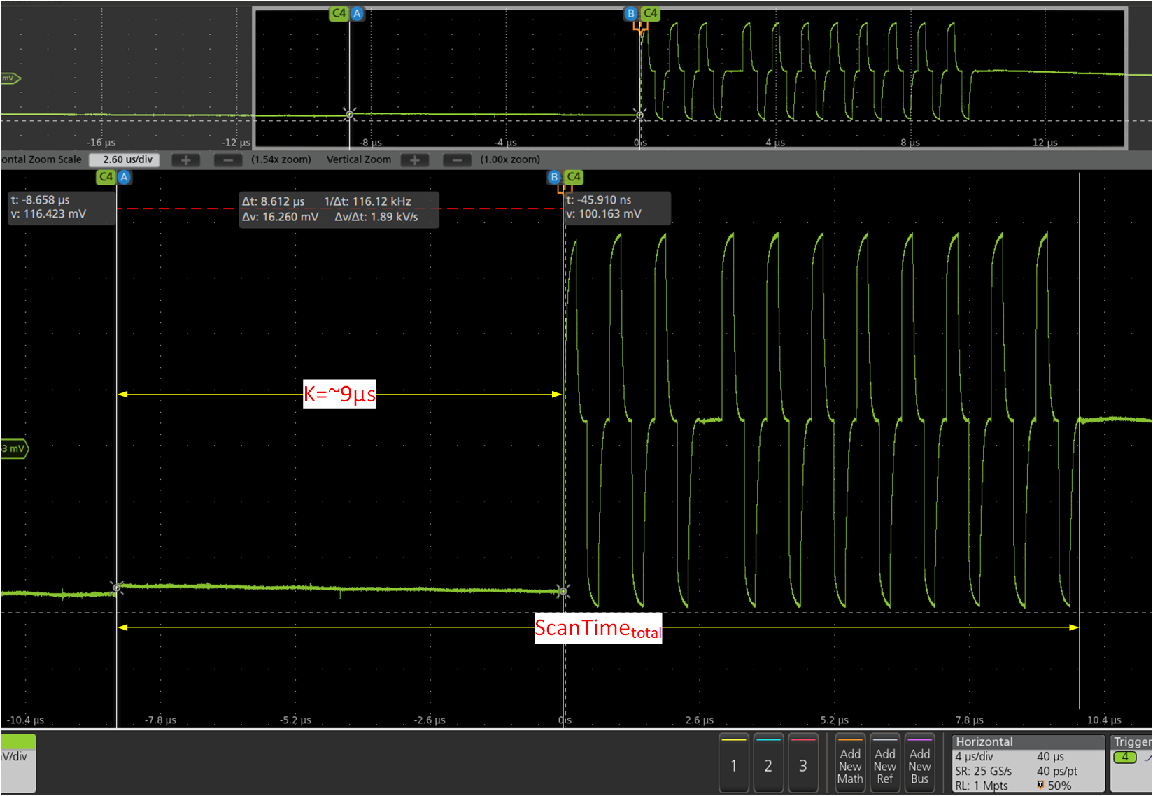Click orange trigger position marker in overview
This screenshot has width=1153, height=796.
640,28
